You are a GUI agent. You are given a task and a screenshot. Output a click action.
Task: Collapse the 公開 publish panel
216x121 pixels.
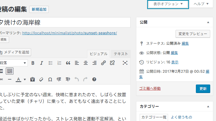[x=208, y=22]
